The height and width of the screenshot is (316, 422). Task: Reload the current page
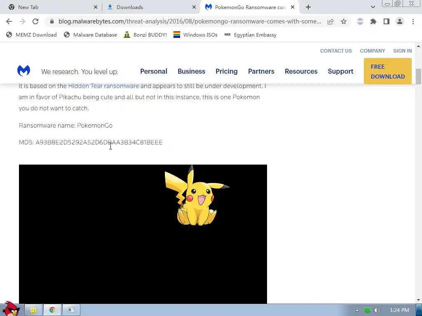coord(35,21)
